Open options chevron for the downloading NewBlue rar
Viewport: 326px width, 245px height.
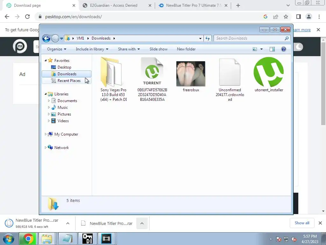[68, 223]
